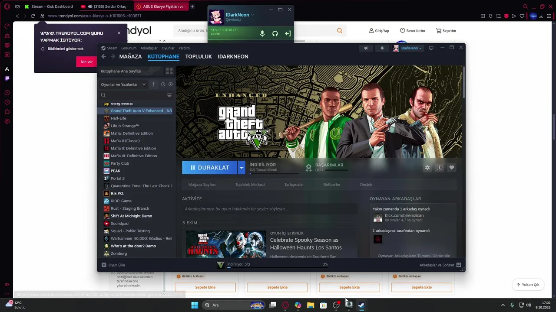Open Oyunlar menu

click(168, 48)
